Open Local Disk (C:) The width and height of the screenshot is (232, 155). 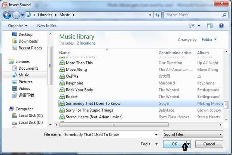pyautogui.click(x=31, y=116)
